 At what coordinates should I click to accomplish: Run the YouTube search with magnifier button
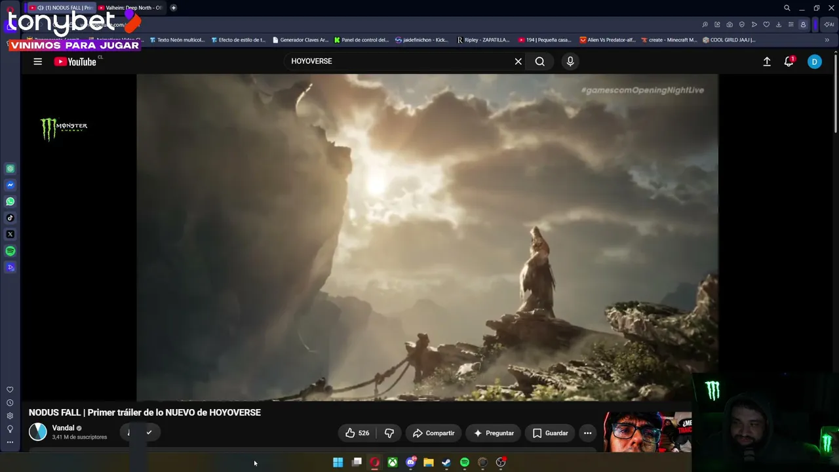[x=539, y=62]
